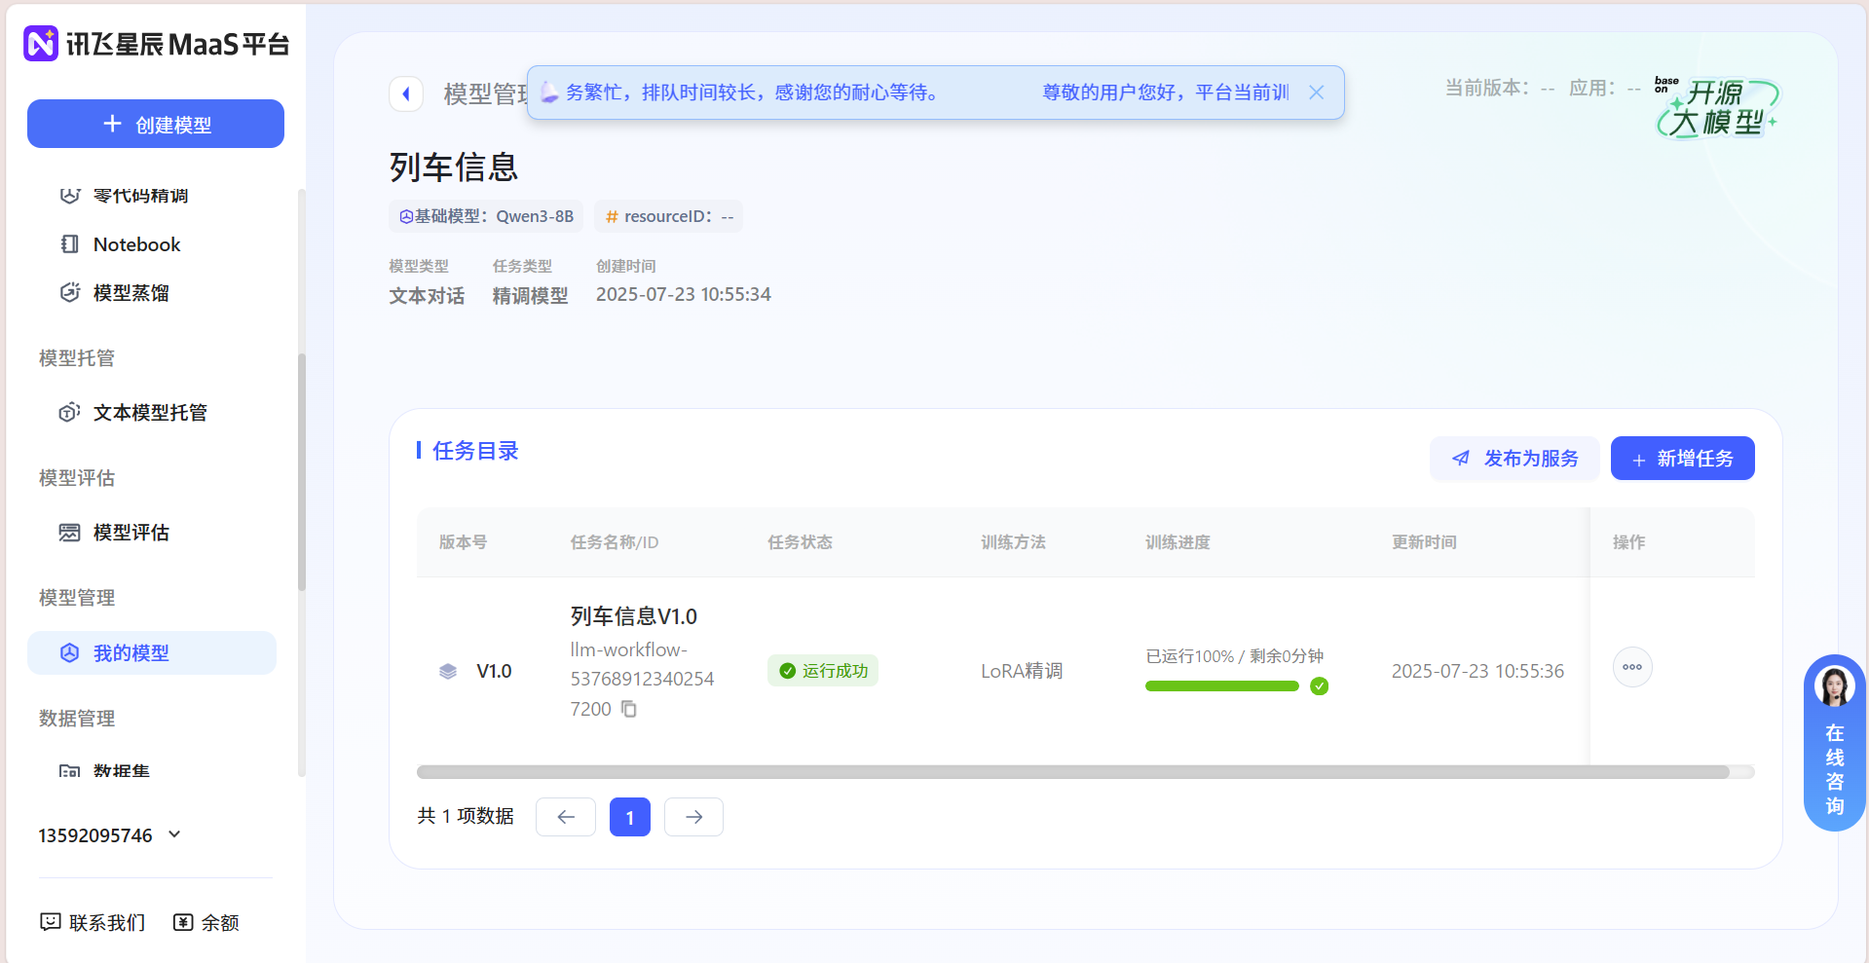Click the training progress bar at 100%
The height and width of the screenshot is (963, 1869).
pos(1222,685)
